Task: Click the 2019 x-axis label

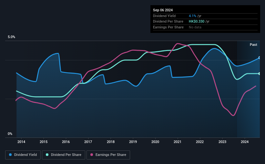Action: click(x=133, y=142)
